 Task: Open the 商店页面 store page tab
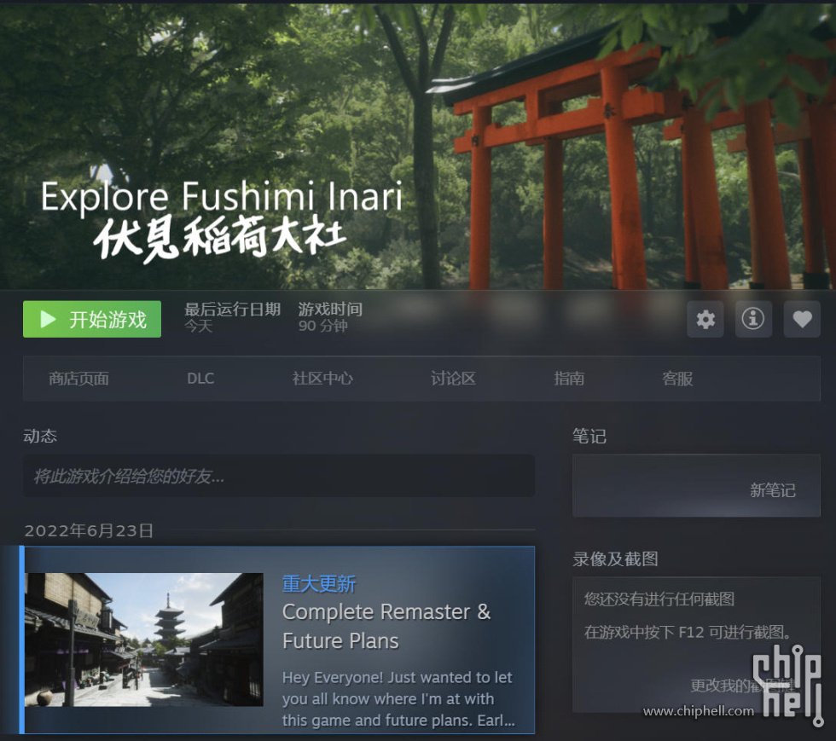pos(78,379)
